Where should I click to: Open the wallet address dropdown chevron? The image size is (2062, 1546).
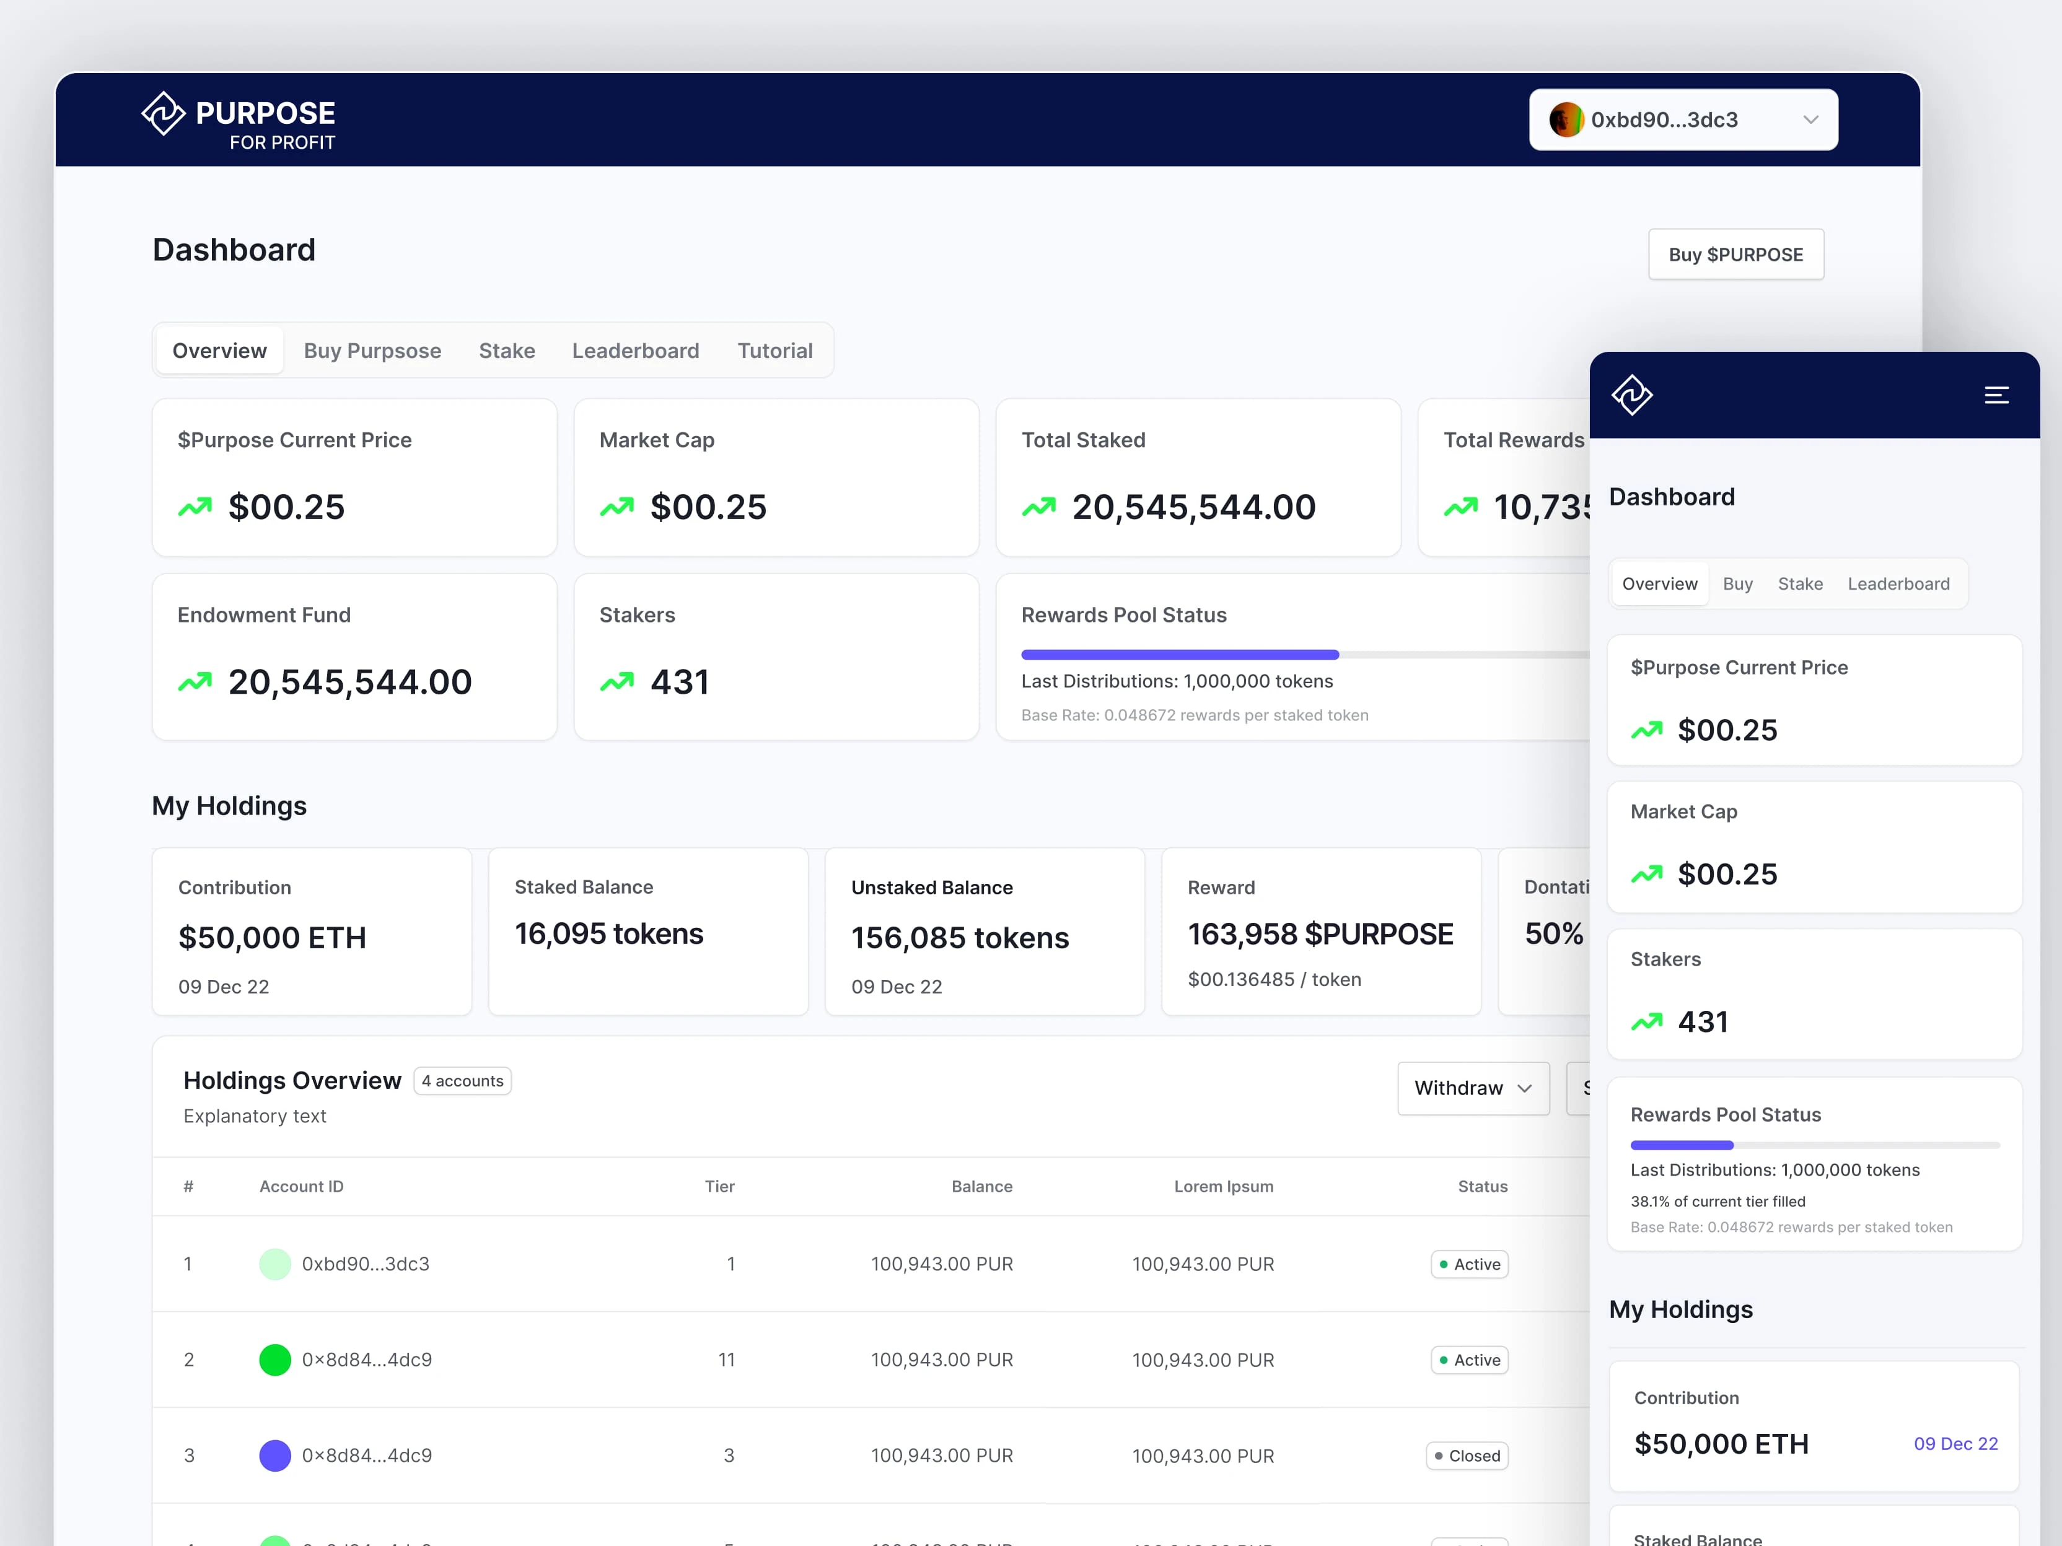pyautogui.click(x=1810, y=120)
